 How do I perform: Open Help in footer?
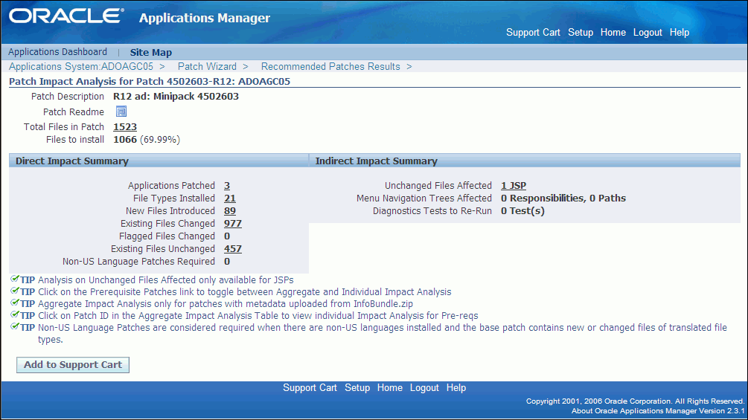point(456,387)
